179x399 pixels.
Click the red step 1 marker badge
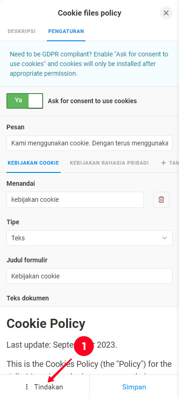click(x=84, y=346)
